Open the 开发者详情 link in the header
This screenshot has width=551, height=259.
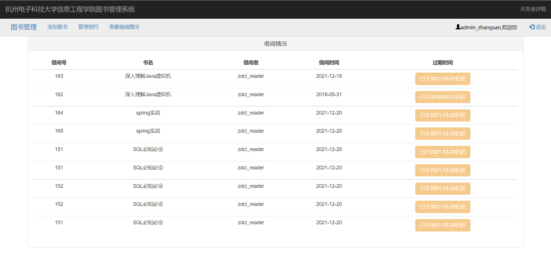click(x=533, y=9)
